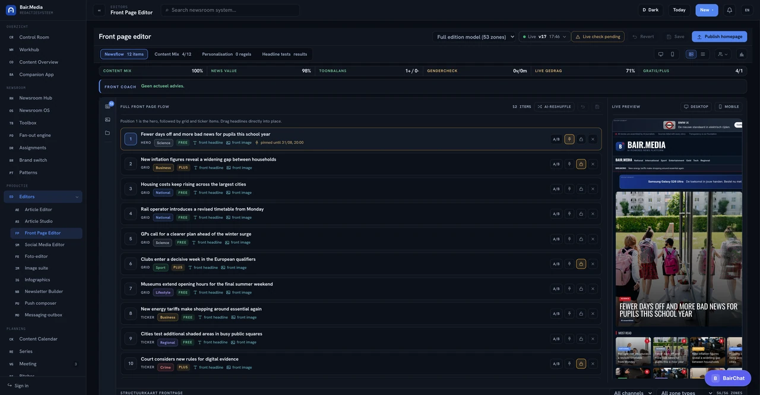Open the Live v17 version dropdown
Screen dimensions: 760x395
click(544, 37)
